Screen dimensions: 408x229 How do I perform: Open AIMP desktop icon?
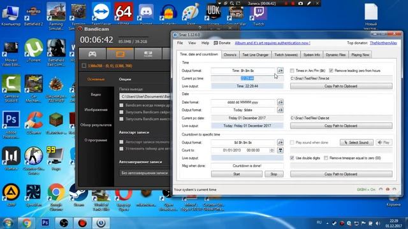(11, 195)
